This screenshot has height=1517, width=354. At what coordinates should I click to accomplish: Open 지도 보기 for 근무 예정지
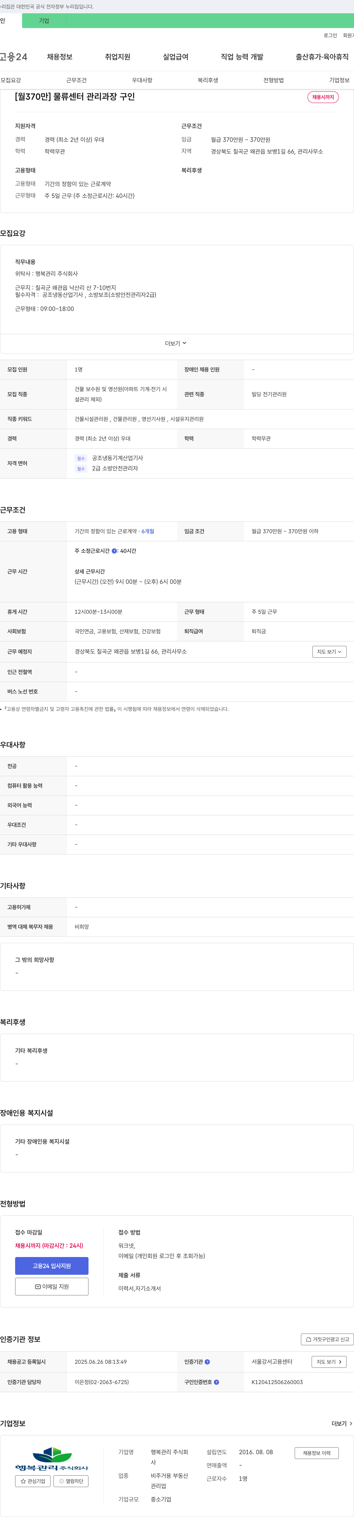[x=329, y=651]
